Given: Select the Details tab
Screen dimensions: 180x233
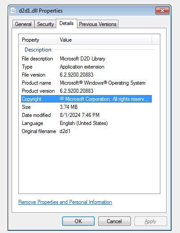Looking at the screenshot, I should pyautogui.click(x=67, y=23).
